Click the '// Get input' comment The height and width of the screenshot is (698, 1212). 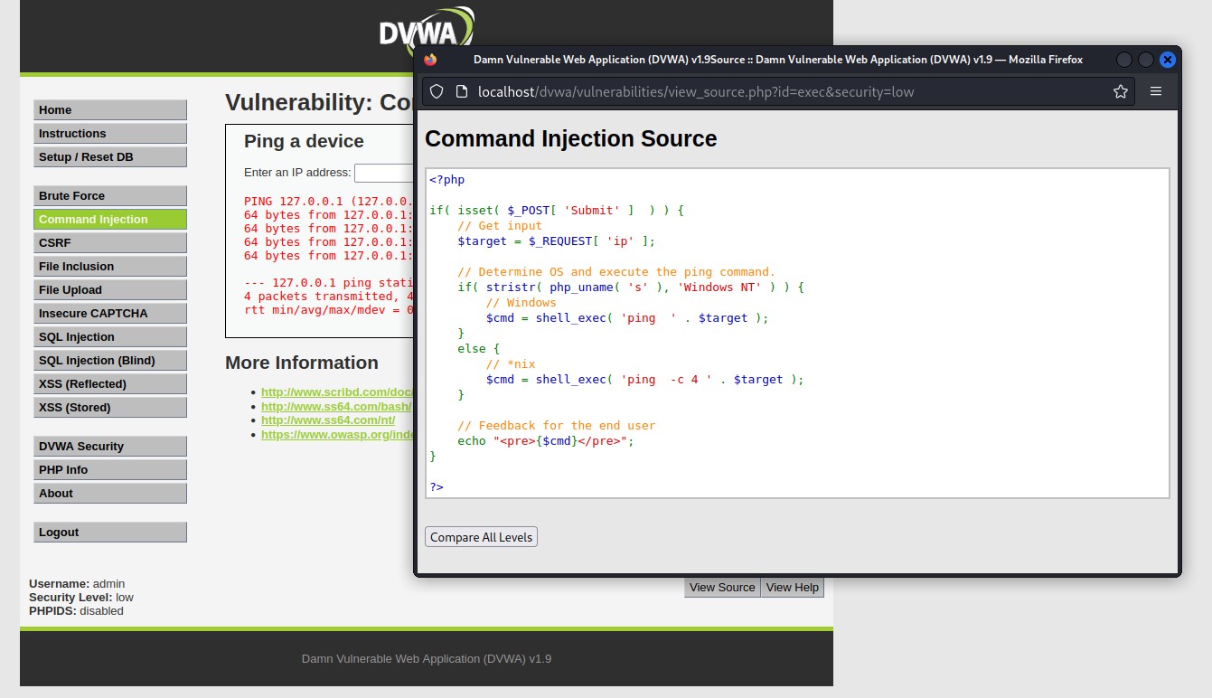coord(500,226)
